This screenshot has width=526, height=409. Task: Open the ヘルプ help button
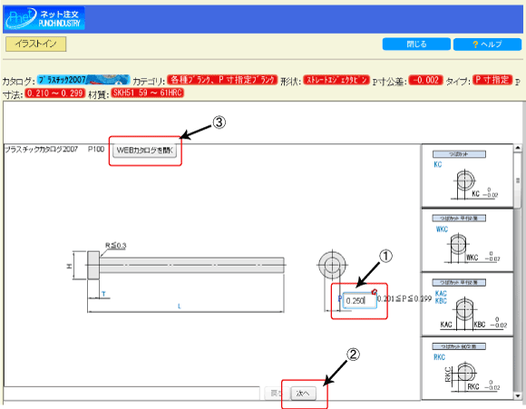(x=487, y=44)
